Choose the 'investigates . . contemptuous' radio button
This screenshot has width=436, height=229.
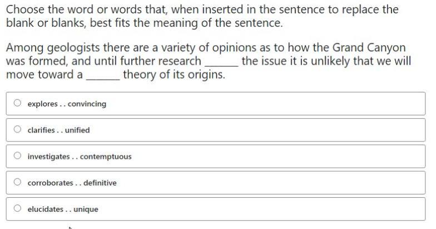point(17,155)
